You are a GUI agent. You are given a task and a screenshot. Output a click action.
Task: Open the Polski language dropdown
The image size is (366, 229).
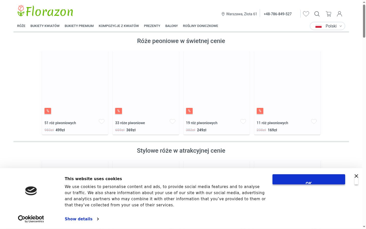click(327, 26)
